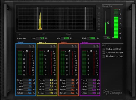Click the Band 2 label
136x100 pixels.
[42, 43]
